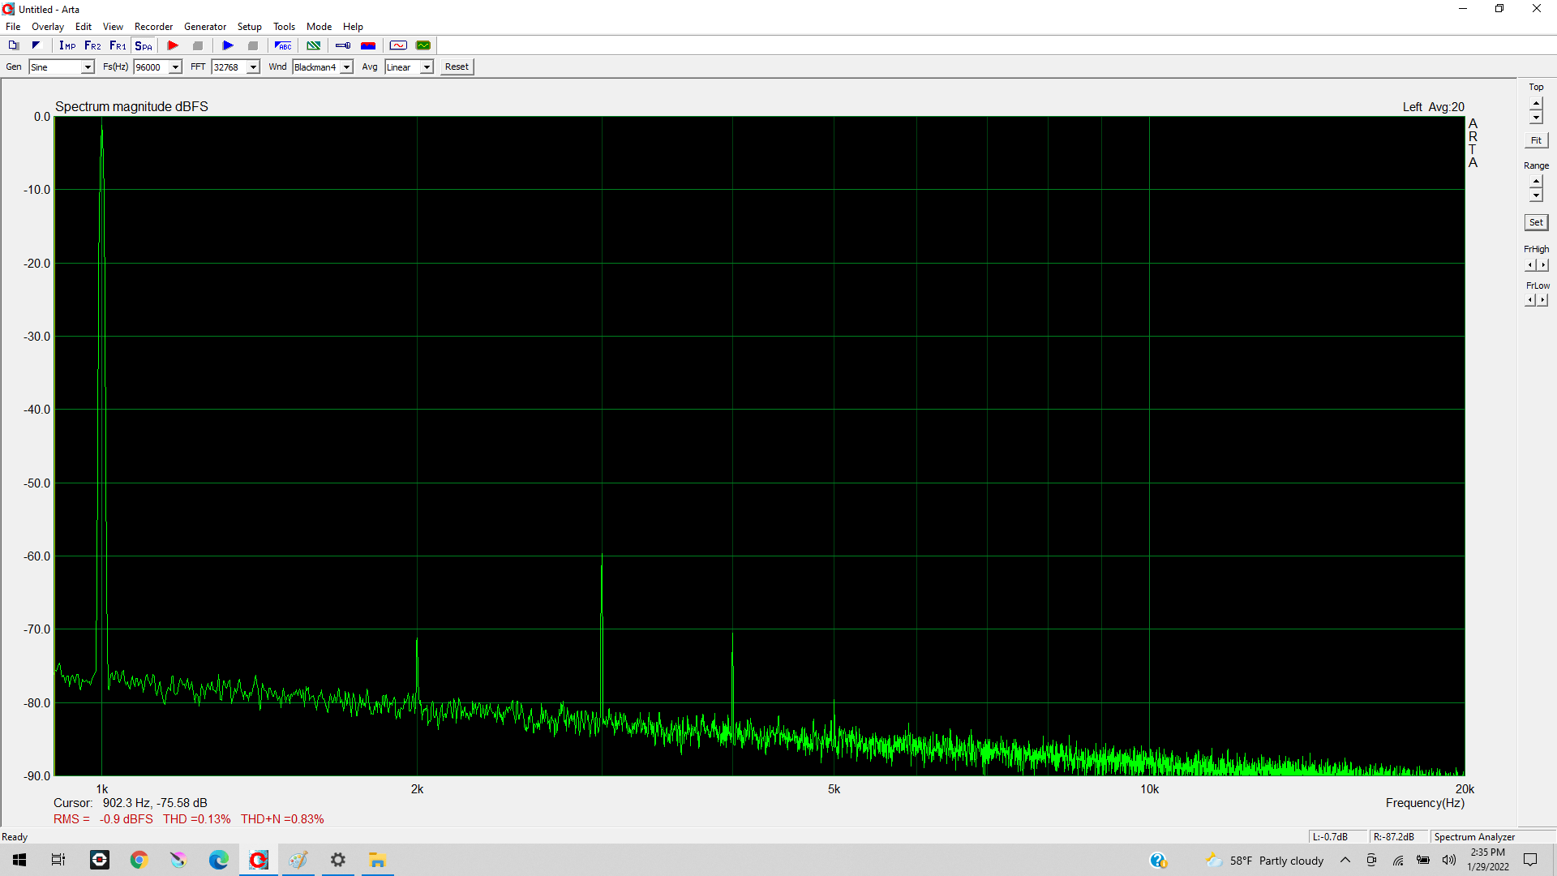Open the Tools menu
Screen dimensions: 1557x876
(x=284, y=27)
